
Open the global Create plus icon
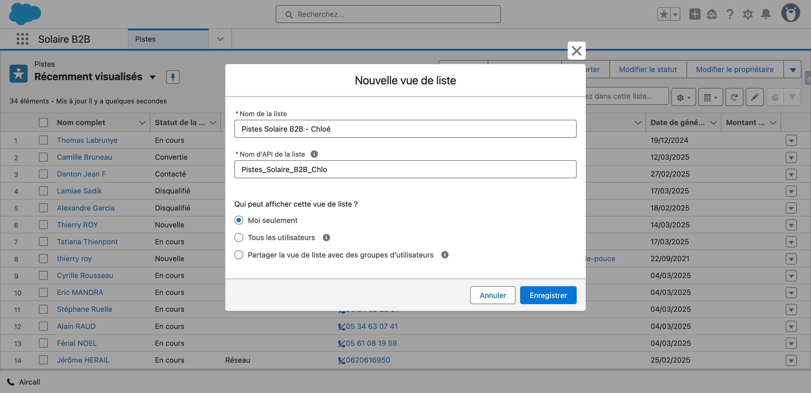pyautogui.click(x=694, y=14)
